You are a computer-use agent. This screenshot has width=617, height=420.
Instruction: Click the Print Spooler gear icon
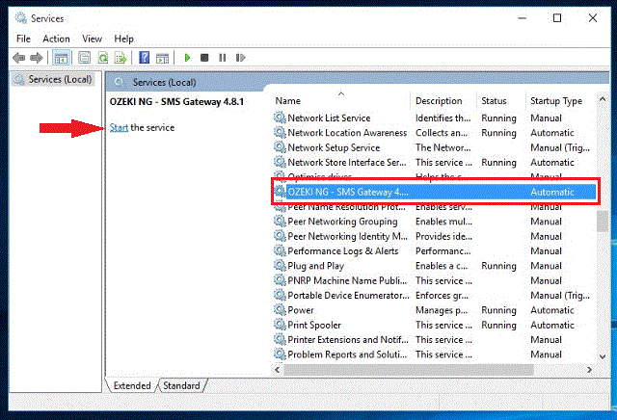pos(280,325)
